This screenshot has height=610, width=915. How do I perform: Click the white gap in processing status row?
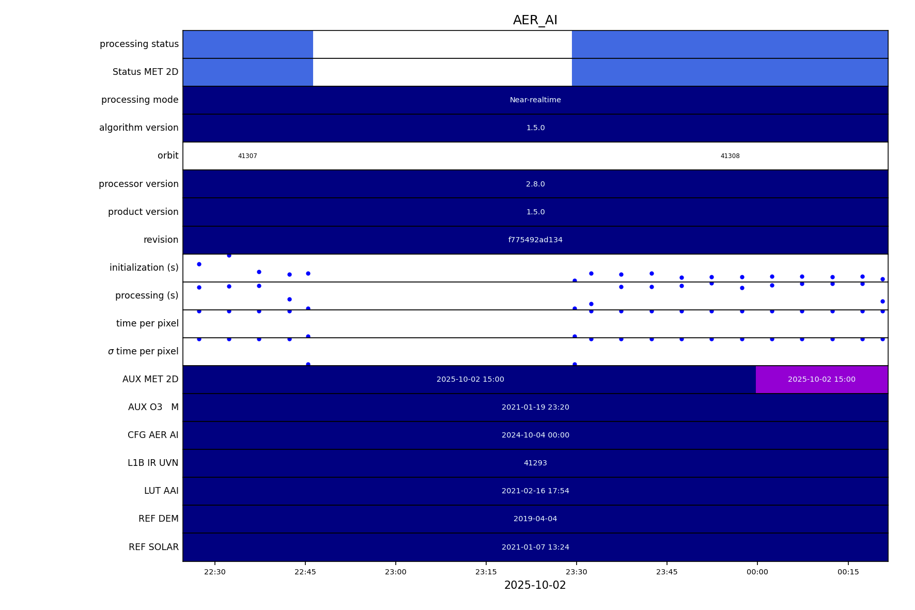(x=442, y=44)
